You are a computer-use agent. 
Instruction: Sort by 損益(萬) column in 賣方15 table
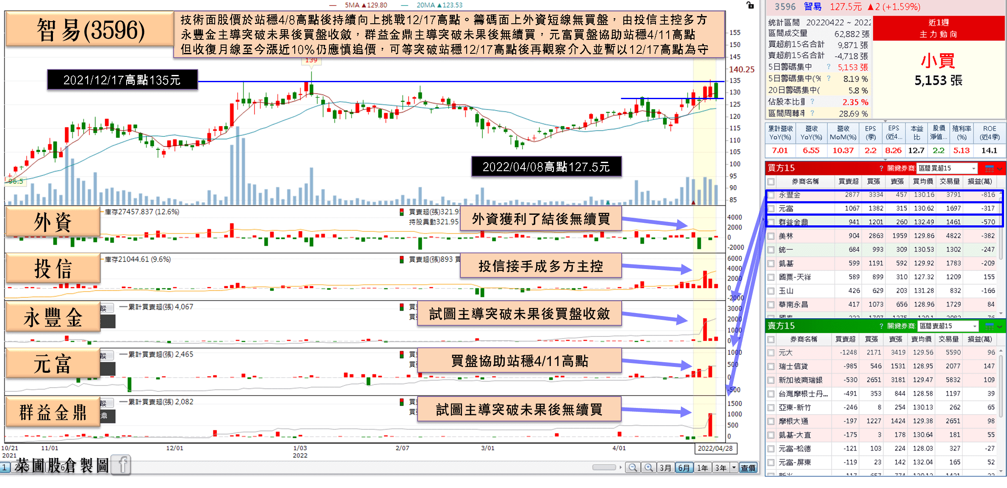[980, 340]
